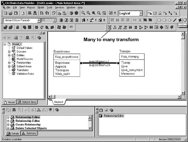Click the Print icon in toolbar
The image size is (188, 142).
[23, 13]
